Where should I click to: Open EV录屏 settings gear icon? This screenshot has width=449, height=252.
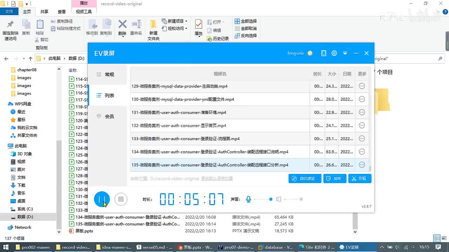(334, 53)
